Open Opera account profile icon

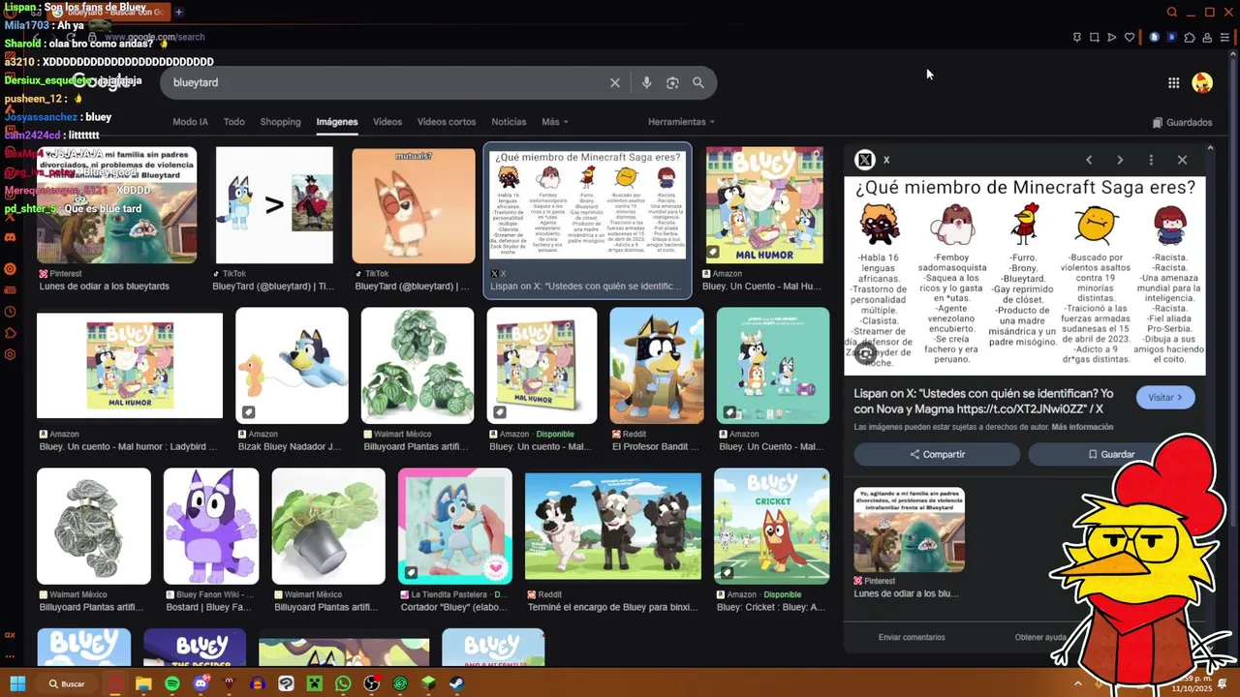(x=1207, y=38)
